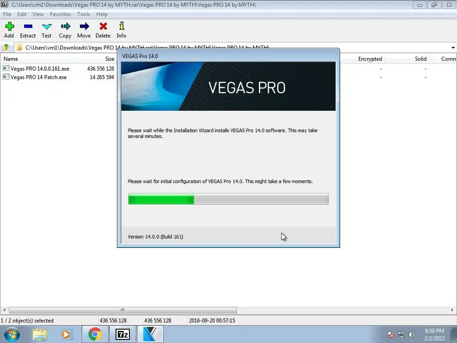The image size is (457, 343).
Task: Click the scrollbar right arrow
Action: coord(453,310)
